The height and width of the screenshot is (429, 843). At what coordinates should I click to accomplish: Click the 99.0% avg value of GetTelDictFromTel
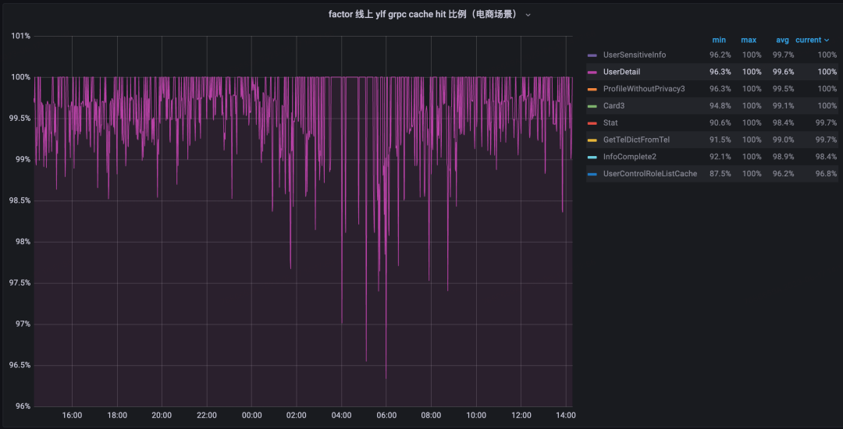click(x=784, y=140)
